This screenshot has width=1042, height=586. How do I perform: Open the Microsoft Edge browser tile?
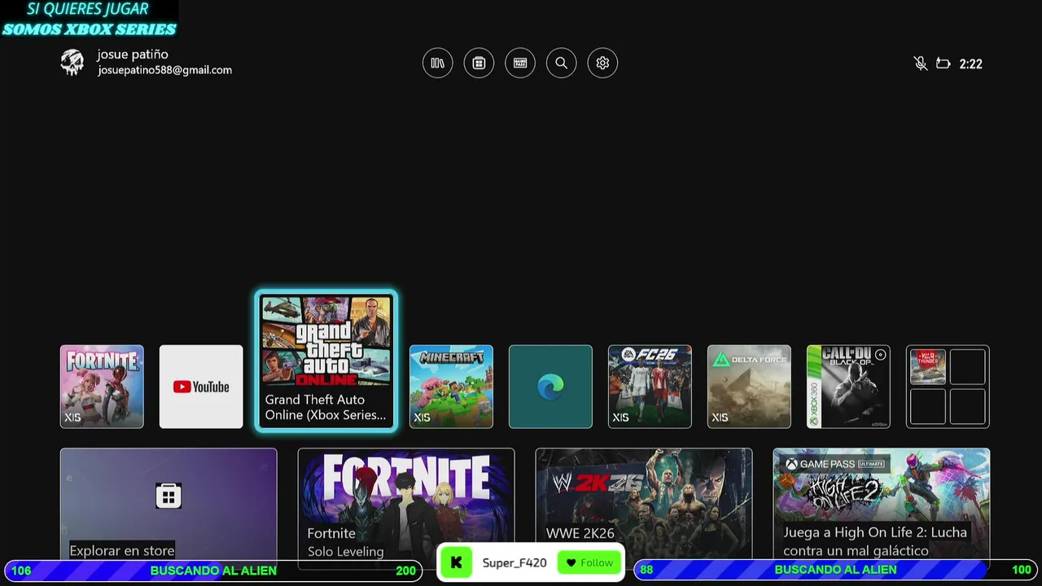550,387
